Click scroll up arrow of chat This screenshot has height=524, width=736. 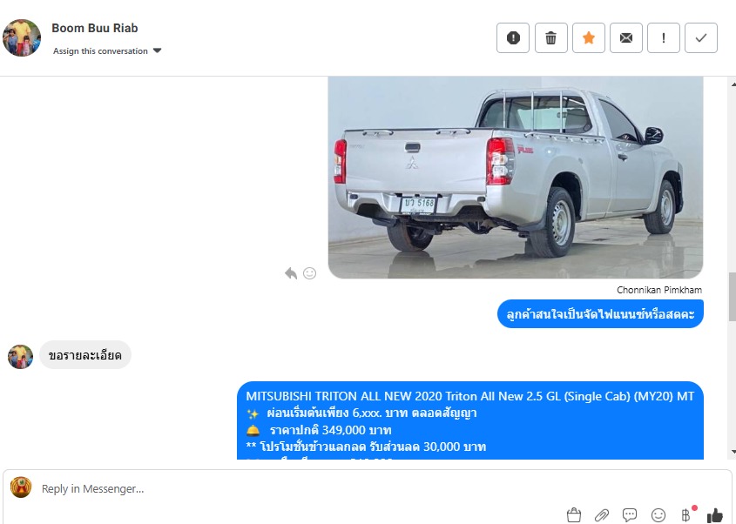point(733,84)
